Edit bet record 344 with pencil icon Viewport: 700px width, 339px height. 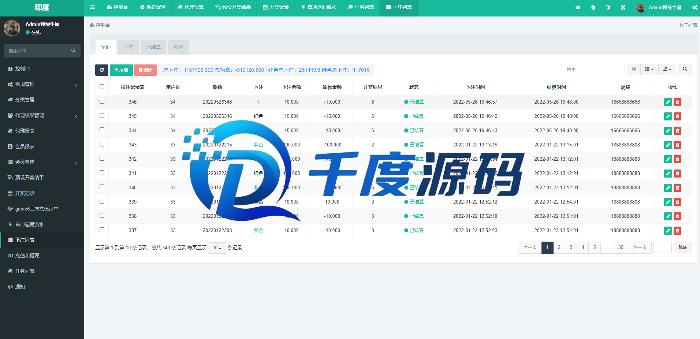click(x=668, y=131)
